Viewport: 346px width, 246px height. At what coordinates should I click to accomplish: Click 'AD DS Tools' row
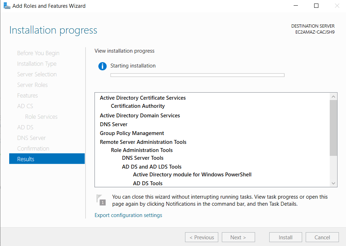pyautogui.click(x=148, y=183)
